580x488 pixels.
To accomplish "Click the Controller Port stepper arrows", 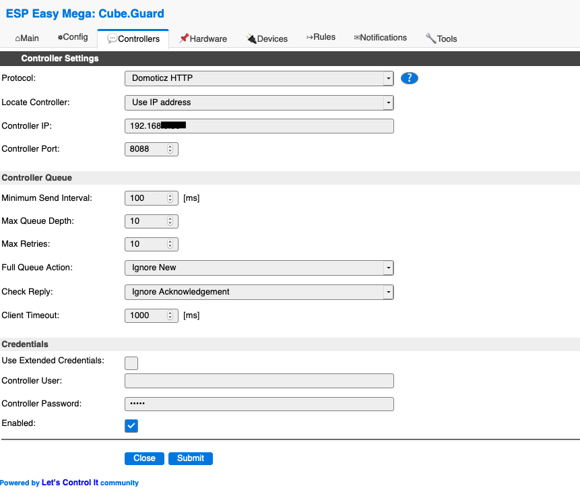I will click(x=170, y=149).
